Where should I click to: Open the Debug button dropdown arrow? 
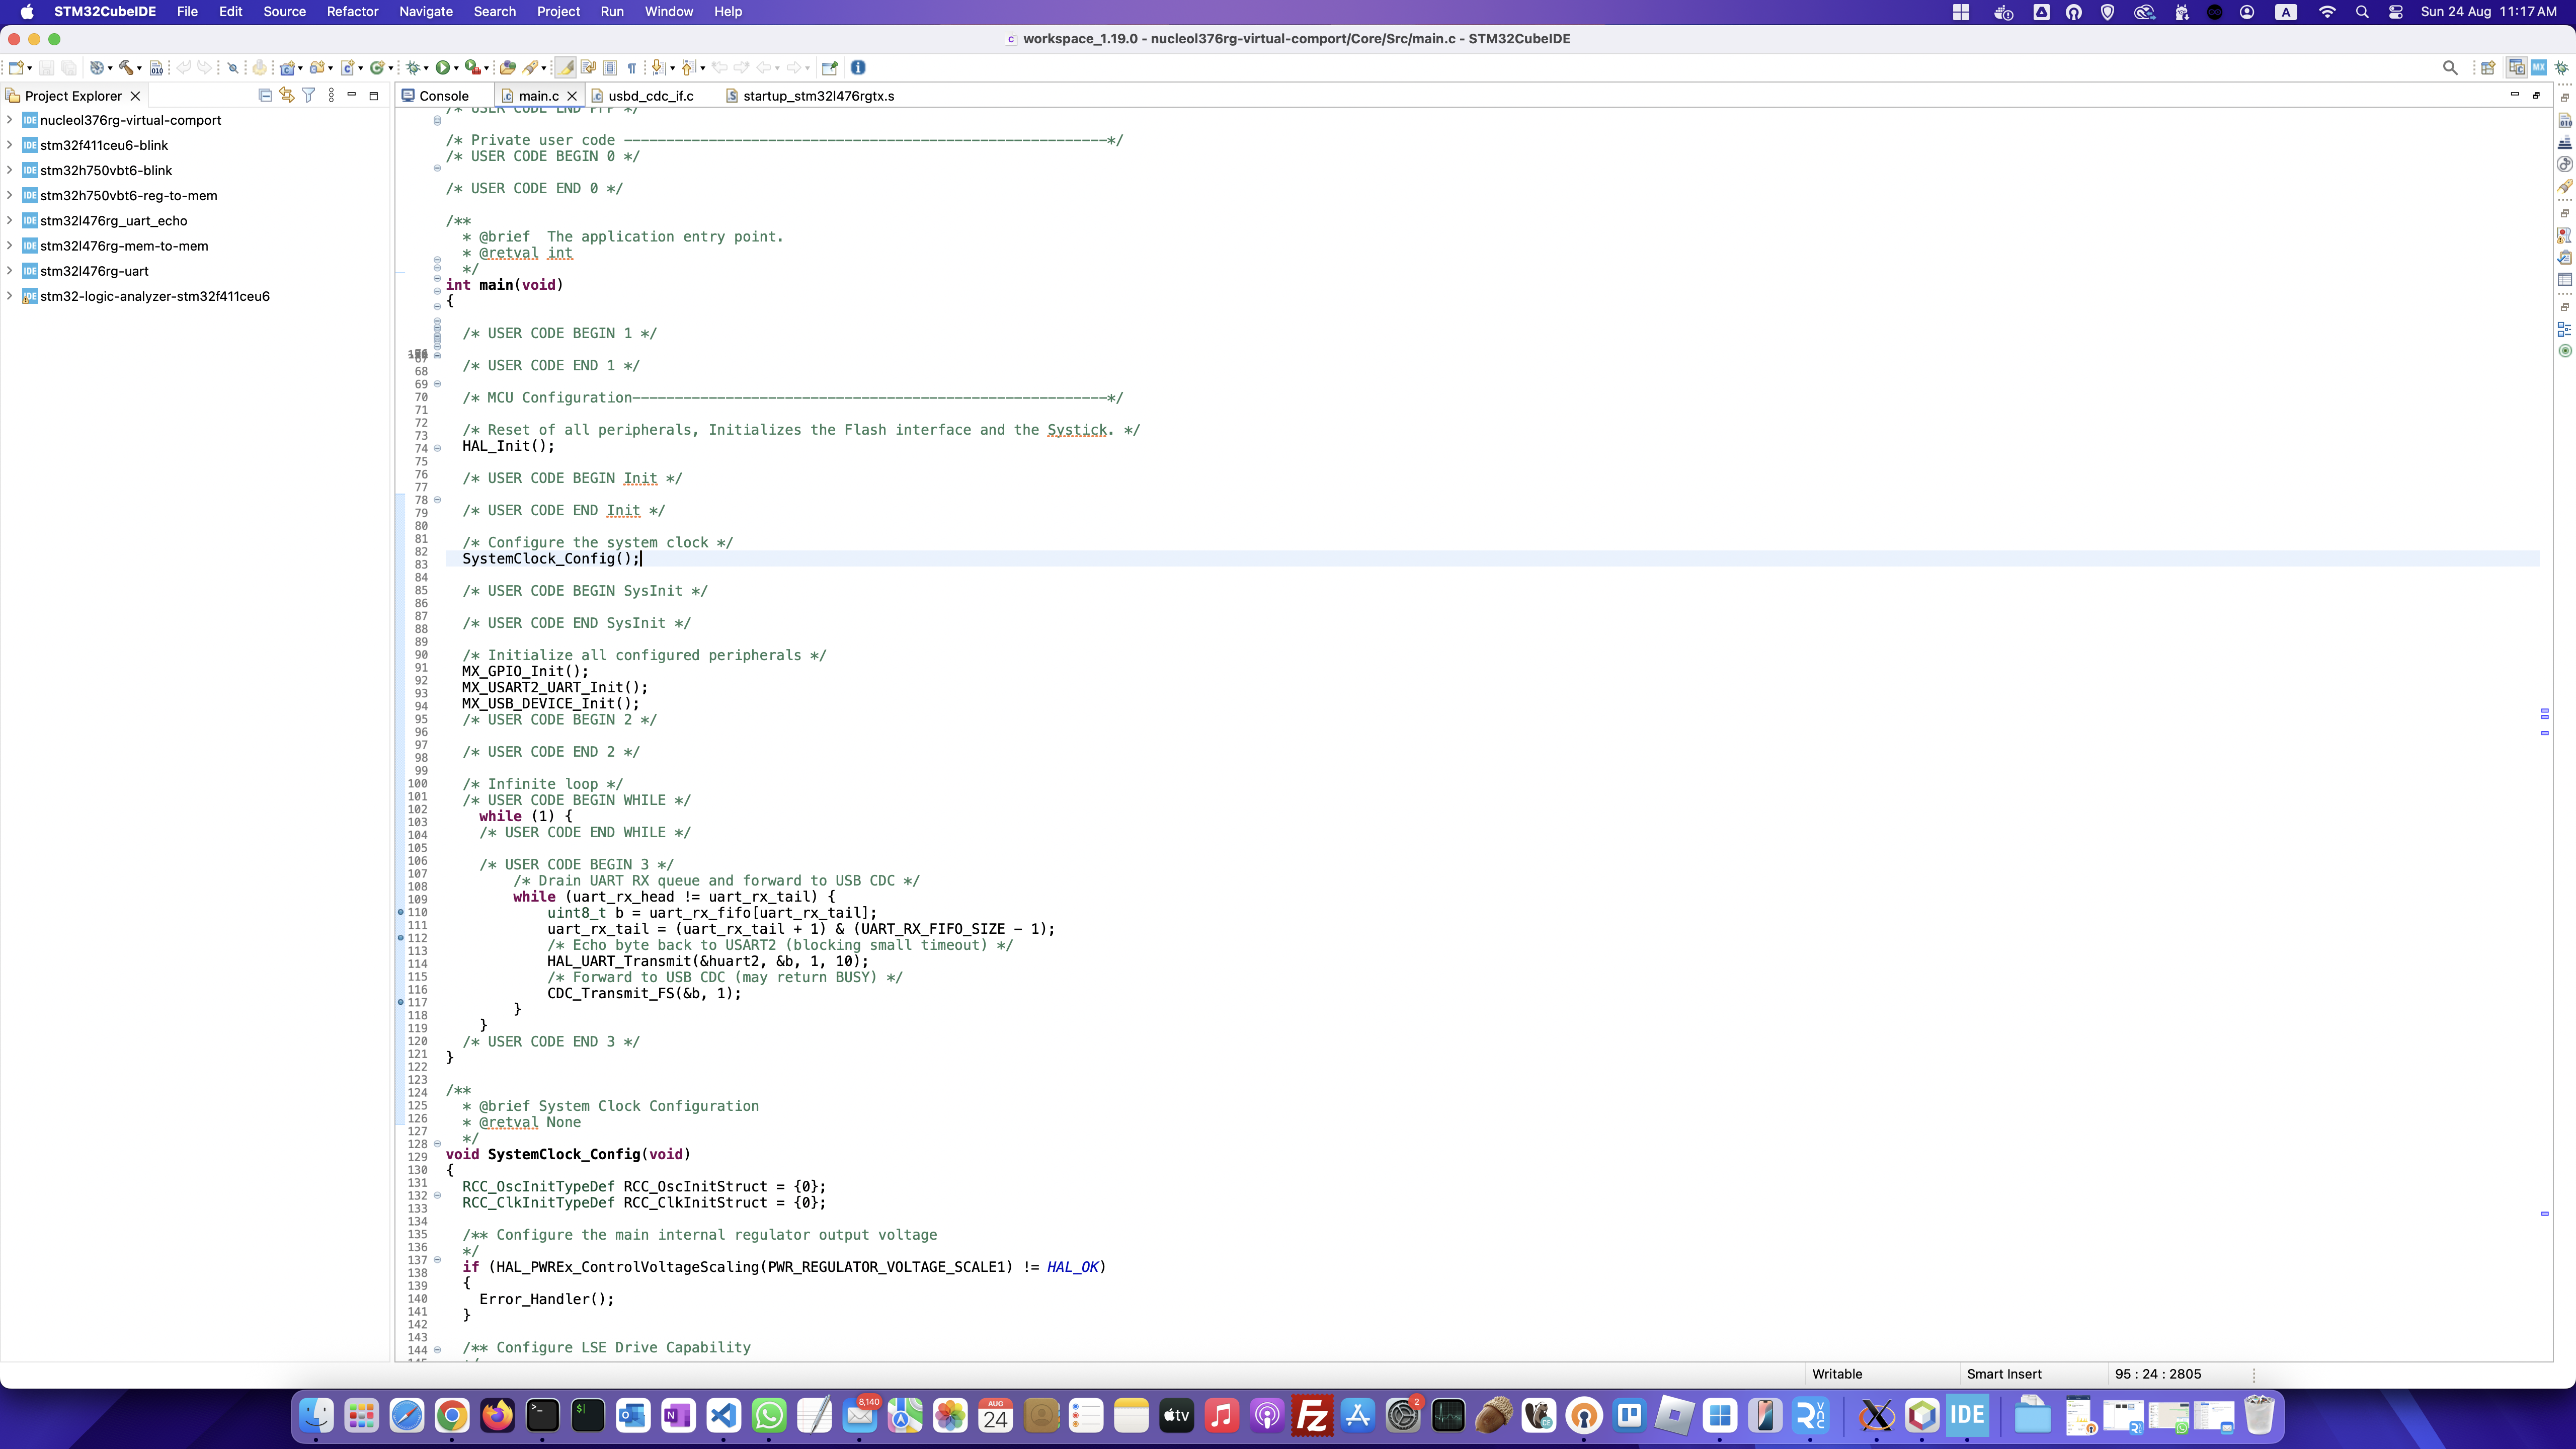click(426, 68)
